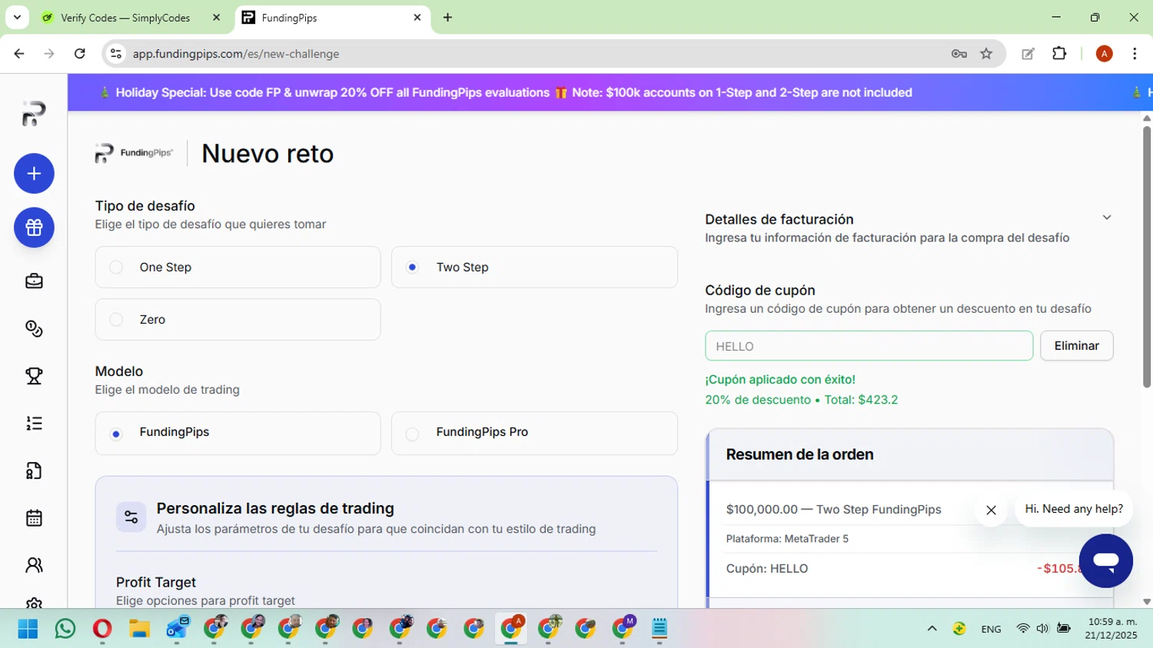
Task: Open the coins payouts icon in sidebar
Action: (x=34, y=329)
